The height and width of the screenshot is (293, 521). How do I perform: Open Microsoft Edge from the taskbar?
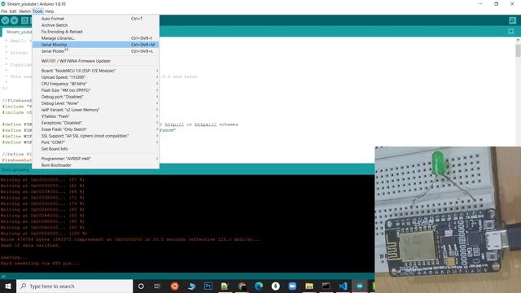coord(259,286)
